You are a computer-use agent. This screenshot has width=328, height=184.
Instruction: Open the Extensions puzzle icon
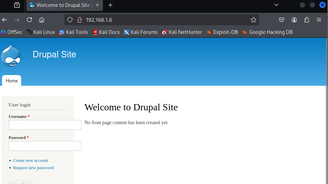click(x=307, y=20)
